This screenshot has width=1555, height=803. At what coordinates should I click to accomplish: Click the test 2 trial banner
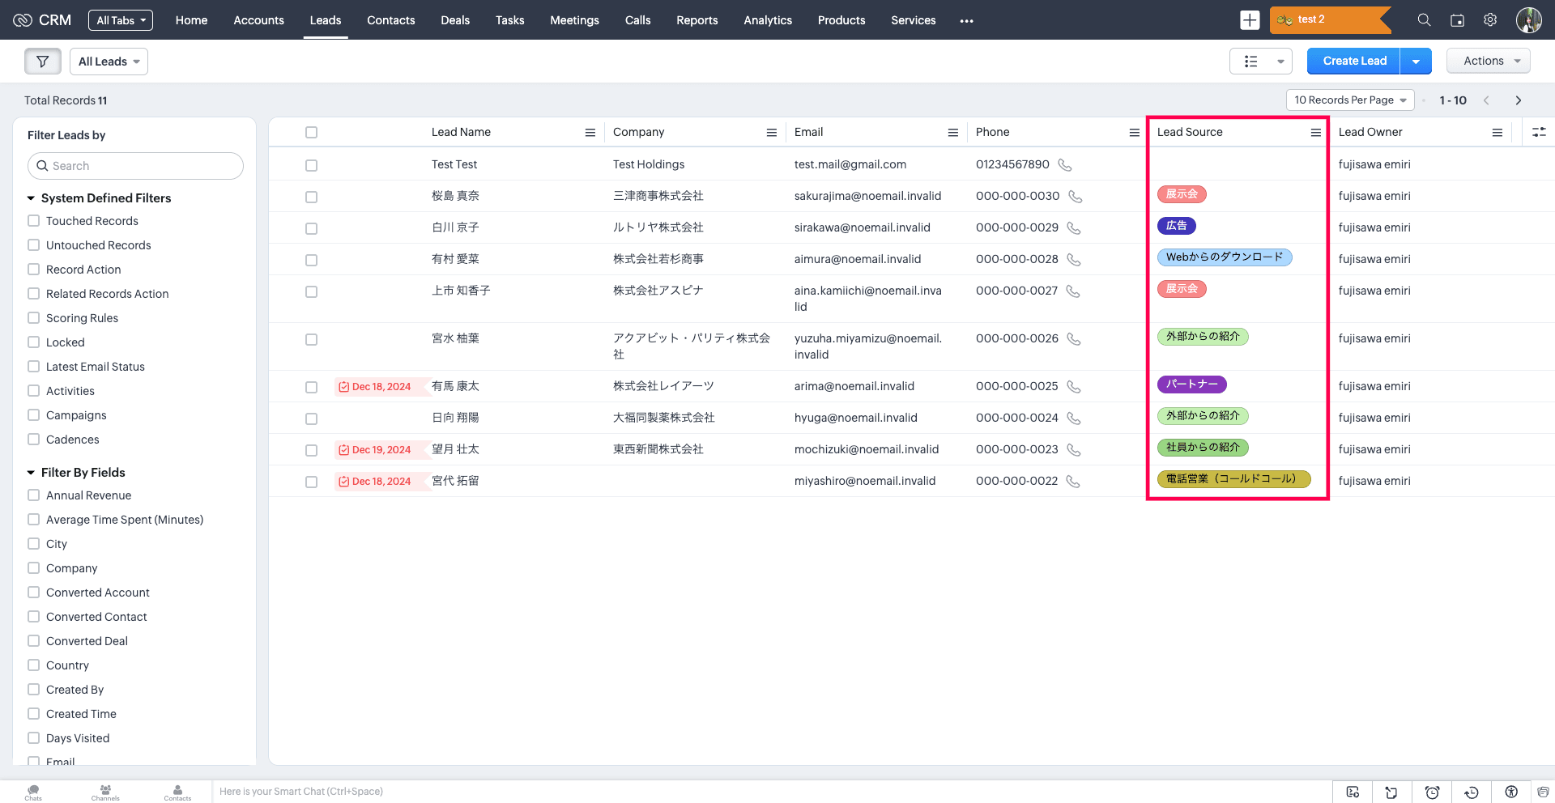click(x=1330, y=20)
